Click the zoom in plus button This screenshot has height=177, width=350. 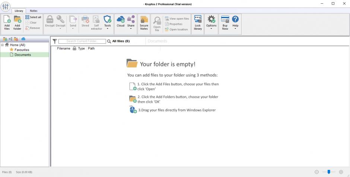pyautogui.click(x=341, y=172)
